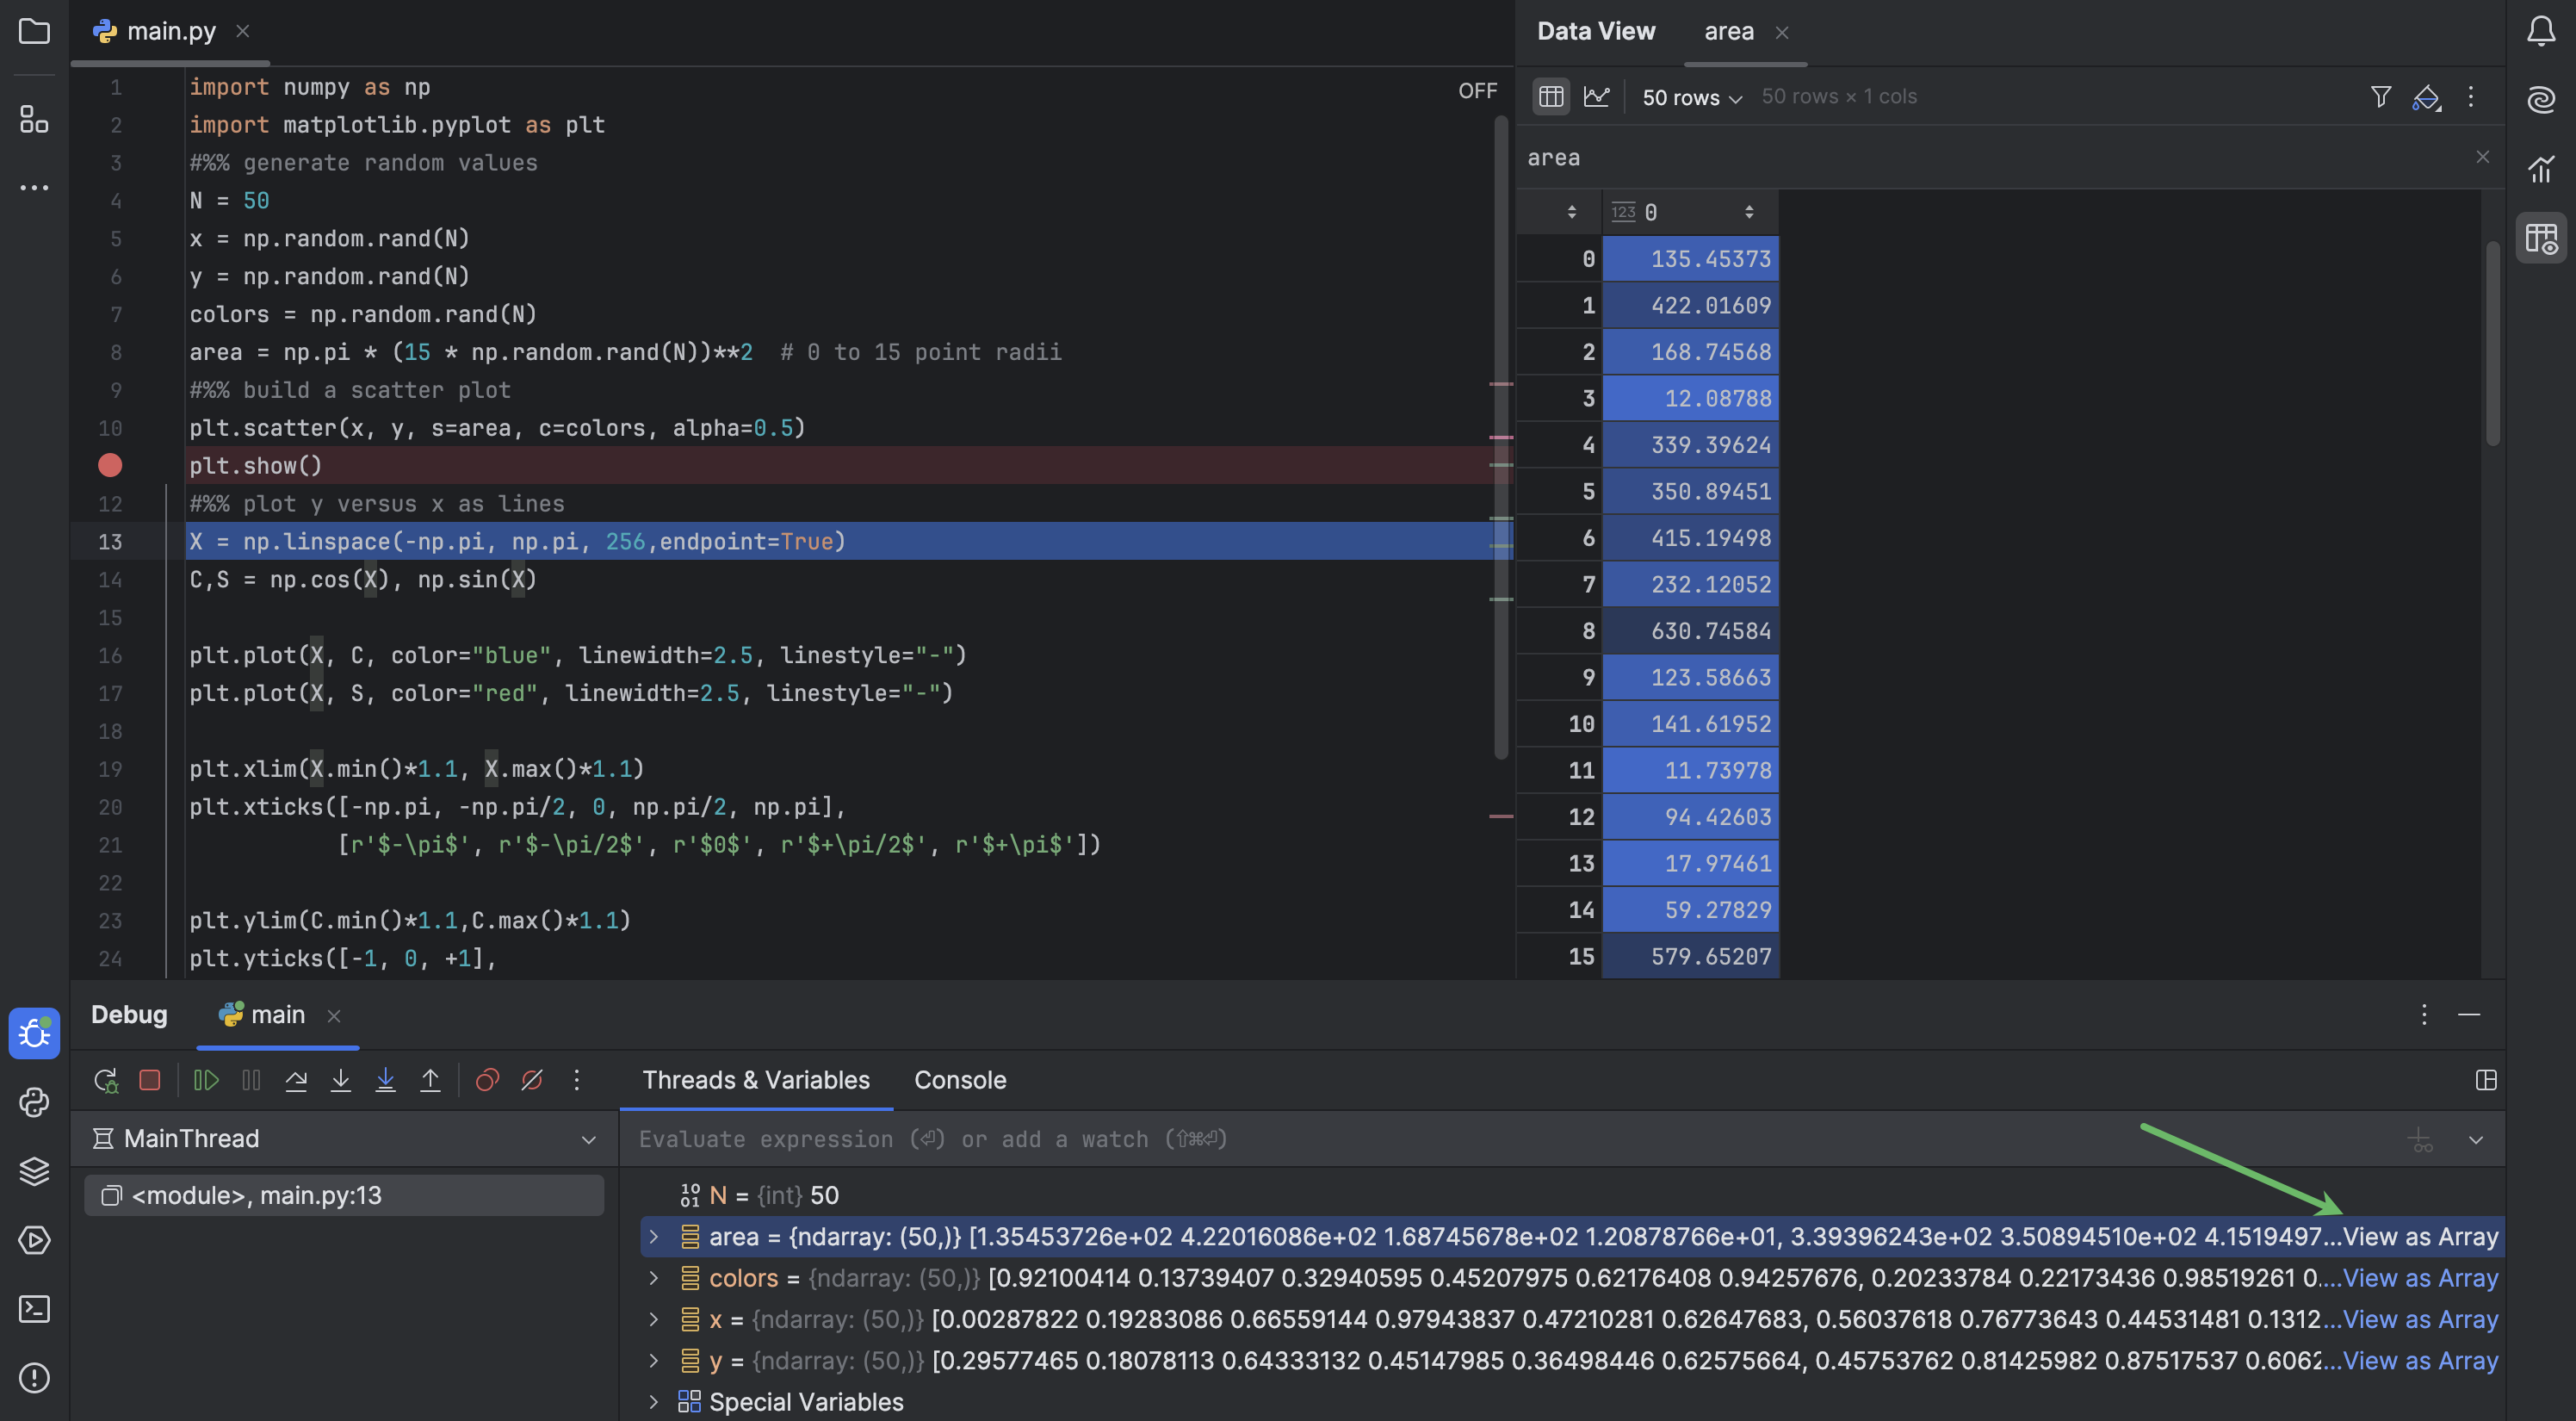Switch Data View to chart visualization
Image resolution: width=2576 pixels, height=1421 pixels.
pos(1598,96)
